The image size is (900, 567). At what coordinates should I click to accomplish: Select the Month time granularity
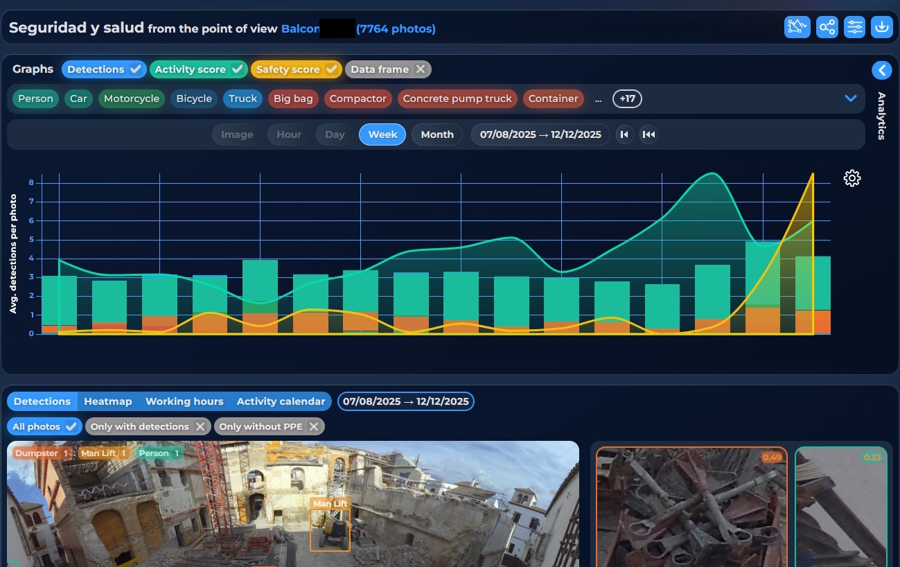pyautogui.click(x=437, y=134)
